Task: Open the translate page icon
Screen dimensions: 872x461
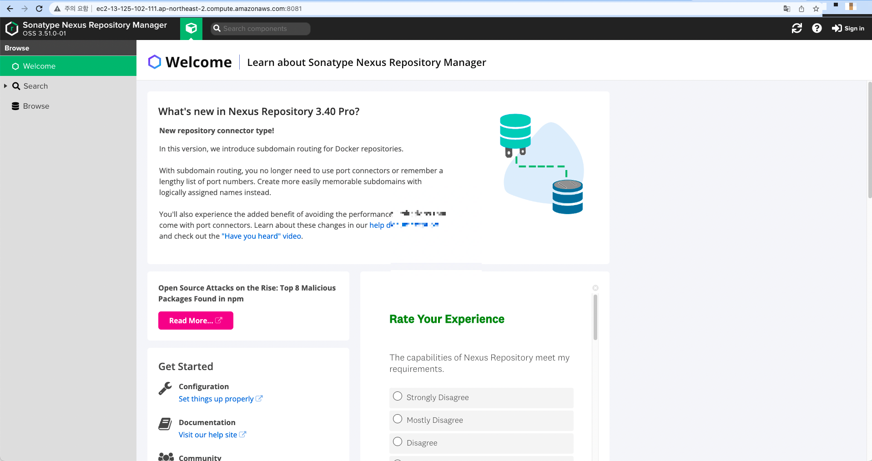Action: click(787, 9)
